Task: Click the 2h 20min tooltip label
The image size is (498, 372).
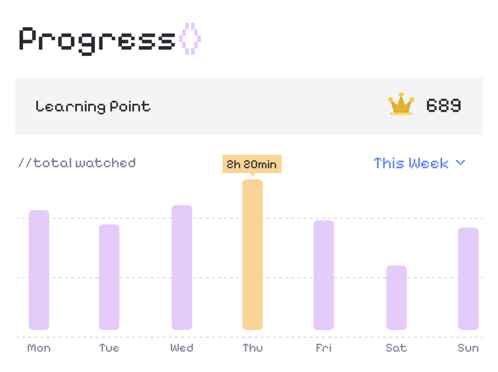Action: [252, 164]
